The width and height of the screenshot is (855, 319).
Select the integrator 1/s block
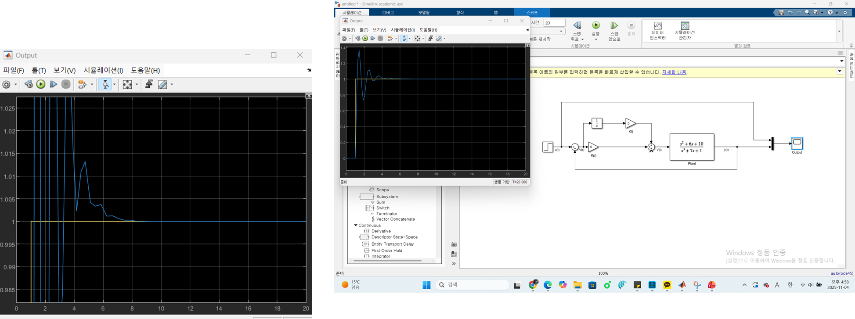(x=597, y=123)
